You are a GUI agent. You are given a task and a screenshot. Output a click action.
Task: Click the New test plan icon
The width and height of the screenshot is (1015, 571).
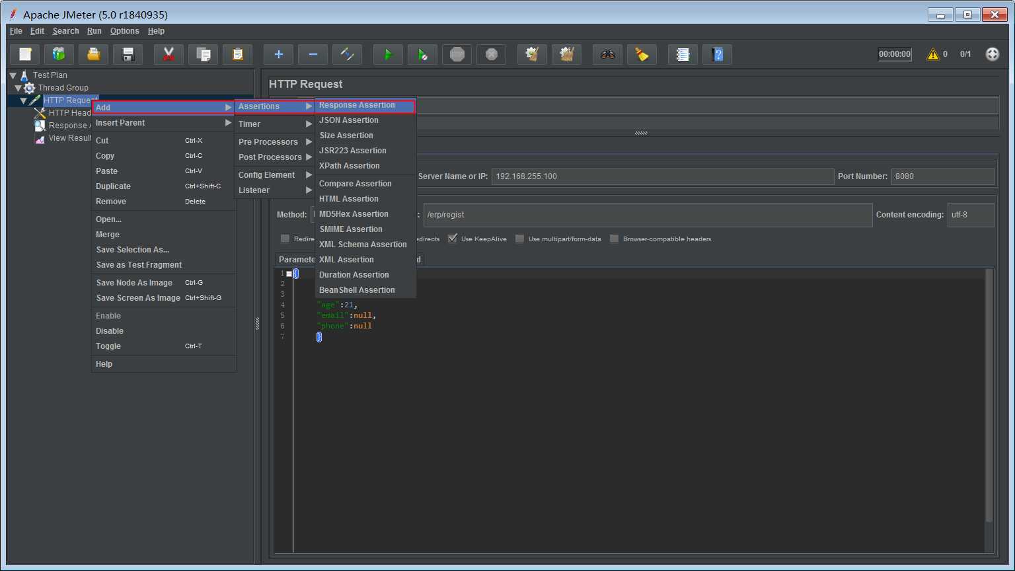coord(25,54)
